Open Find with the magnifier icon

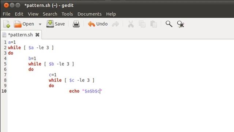point(169,24)
